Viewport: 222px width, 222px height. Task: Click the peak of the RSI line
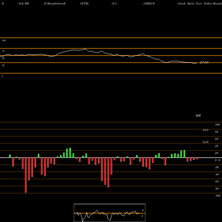pos(86,49)
